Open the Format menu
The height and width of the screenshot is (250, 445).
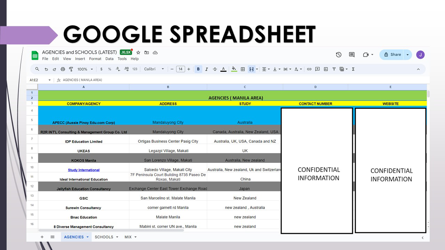pyautogui.click(x=95, y=59)
